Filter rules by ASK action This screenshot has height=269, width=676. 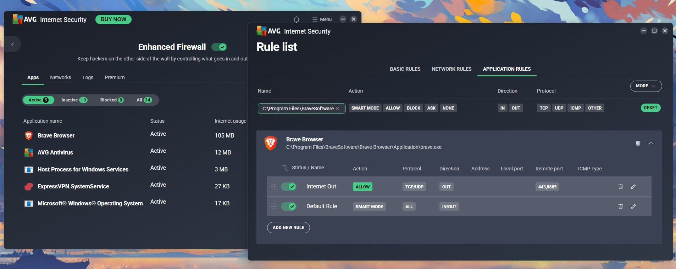point(431,108)
